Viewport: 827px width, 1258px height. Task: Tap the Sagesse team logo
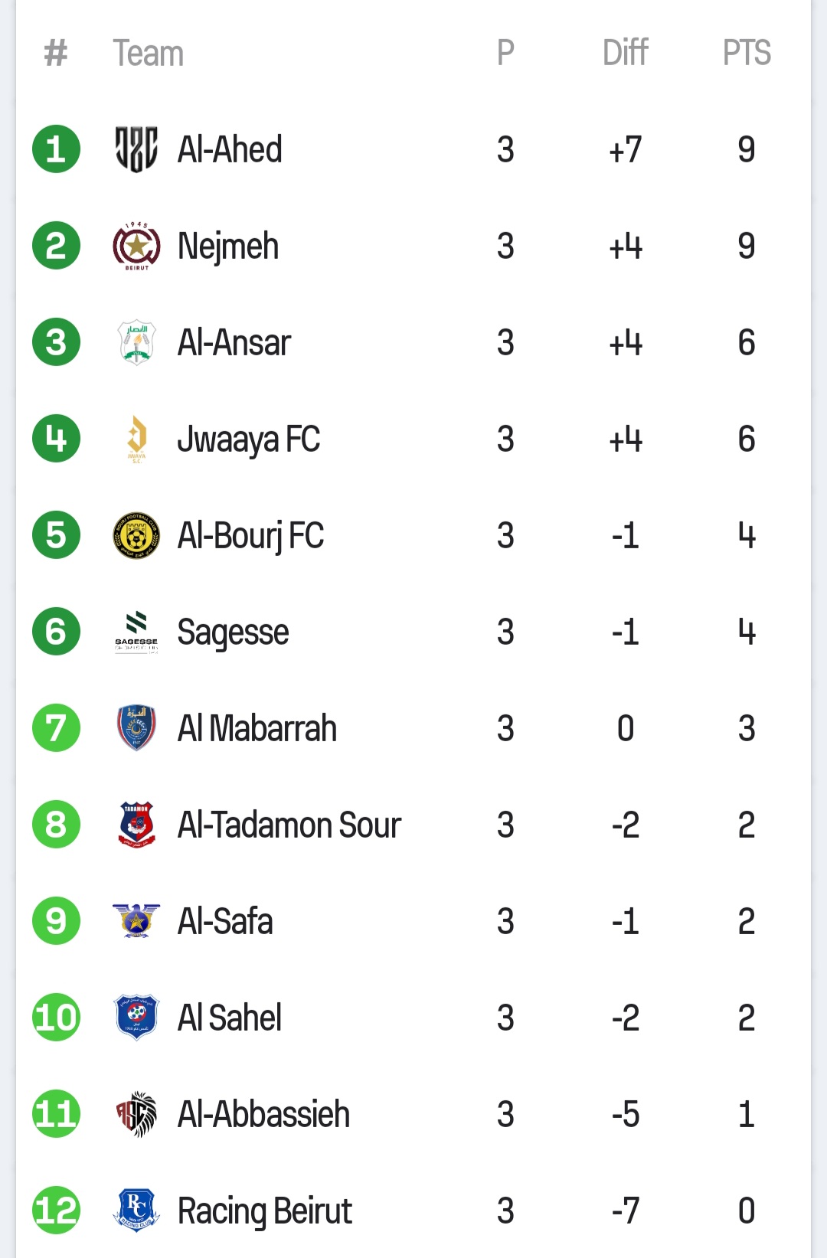click(x=136, y=632)
